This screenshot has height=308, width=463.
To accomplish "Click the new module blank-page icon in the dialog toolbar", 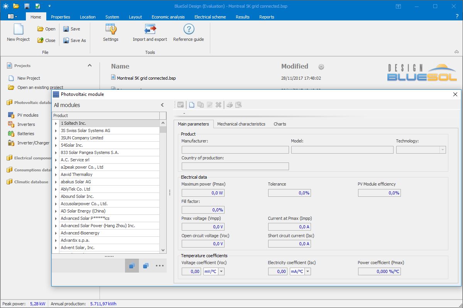I will (192, 105).
